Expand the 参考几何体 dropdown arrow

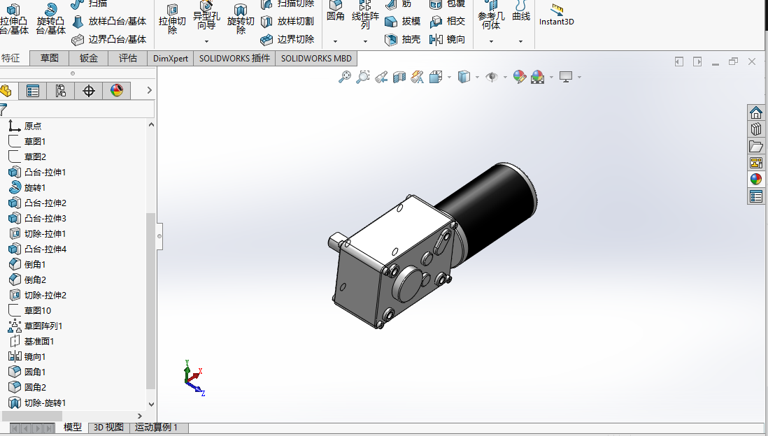(491, 42)
